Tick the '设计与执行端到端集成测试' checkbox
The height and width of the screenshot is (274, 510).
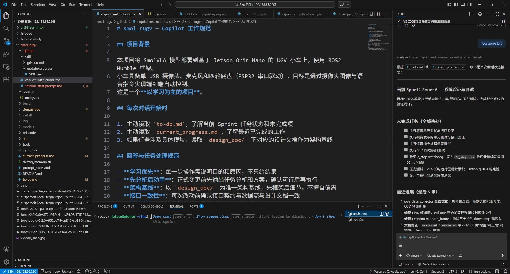(x=406, y=175)
